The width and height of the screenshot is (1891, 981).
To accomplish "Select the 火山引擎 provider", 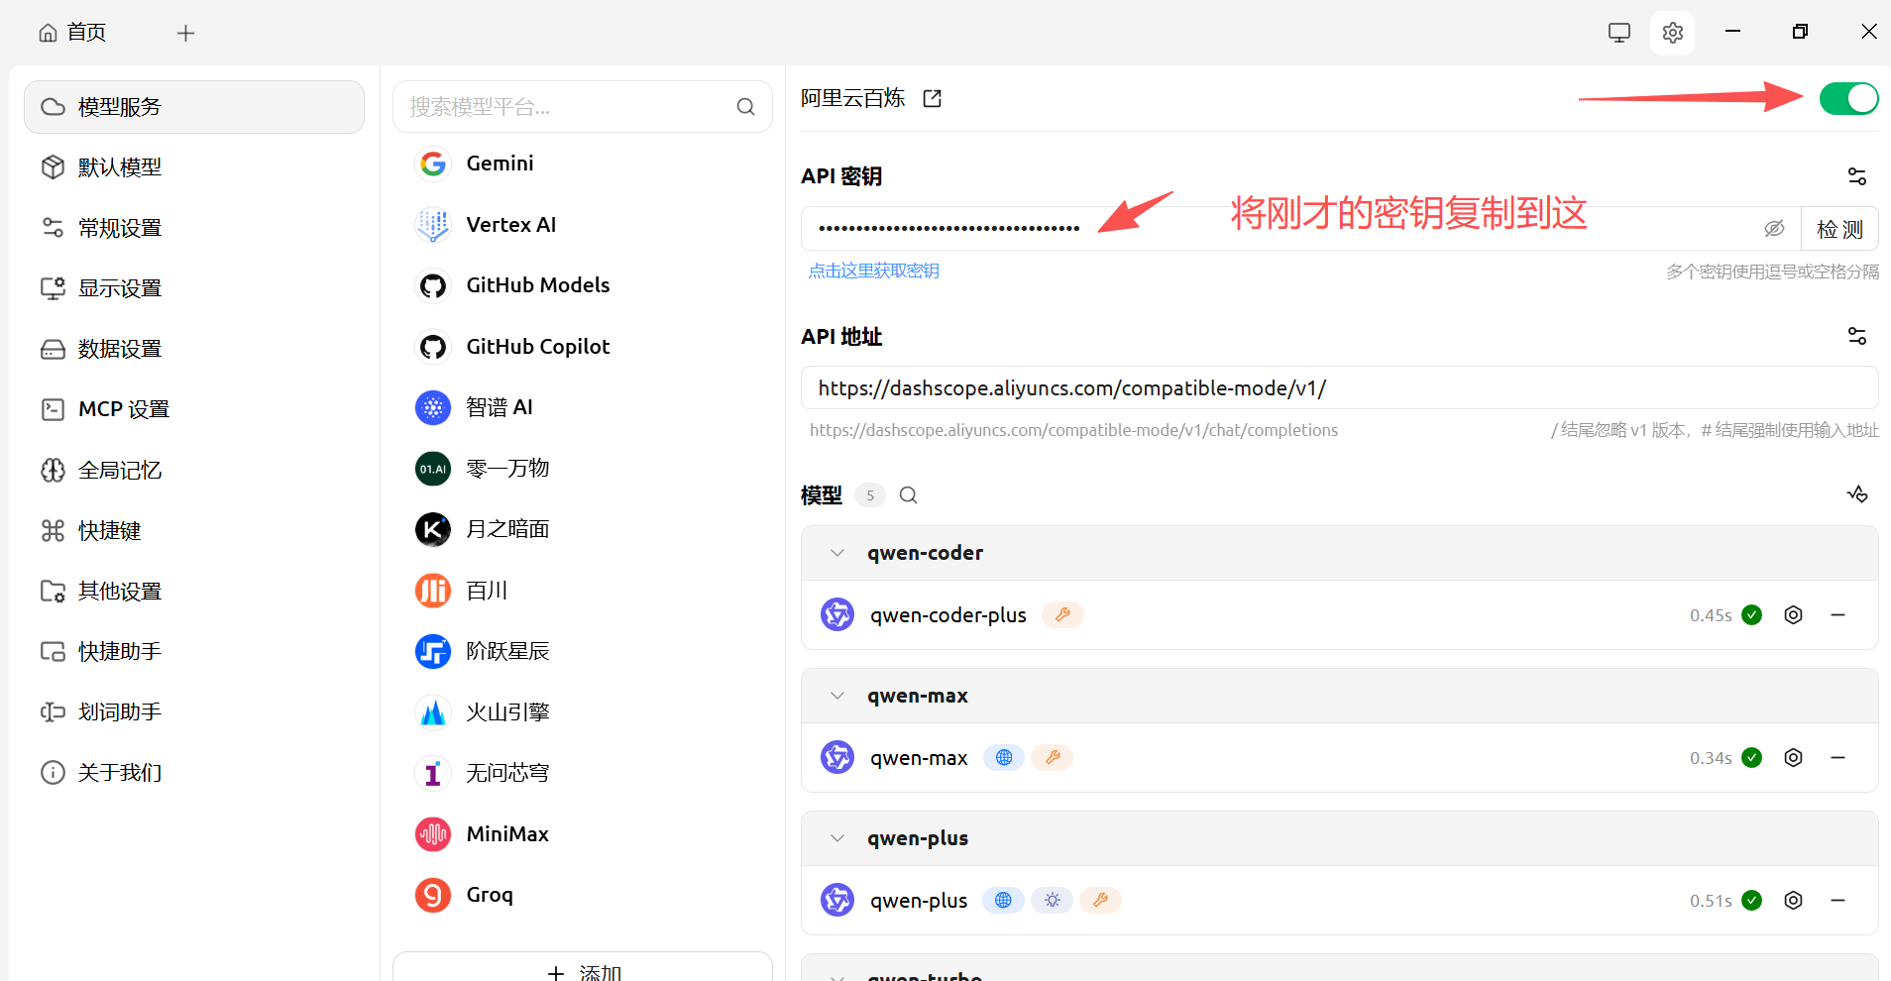I will (583, 712).
